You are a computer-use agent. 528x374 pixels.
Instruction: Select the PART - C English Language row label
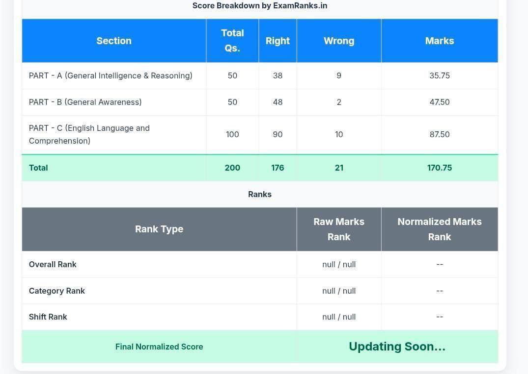pyautogui.click(x=89, y=134)
